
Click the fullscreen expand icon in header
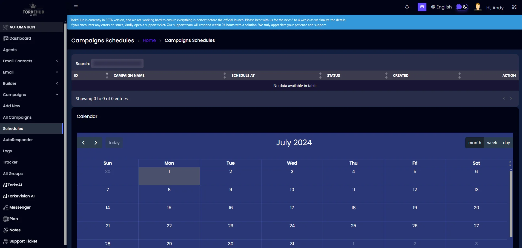click(514, 7)
